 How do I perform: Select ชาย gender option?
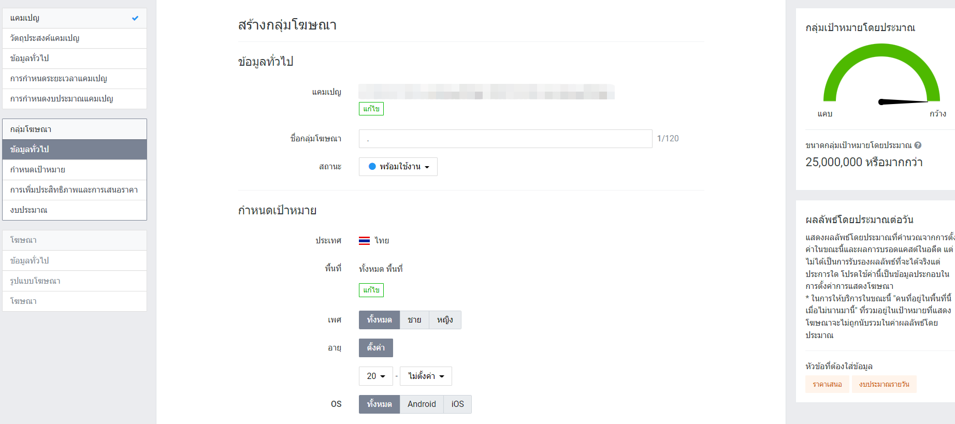[x=414, y=320]
